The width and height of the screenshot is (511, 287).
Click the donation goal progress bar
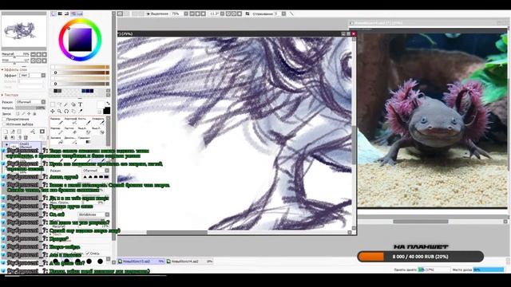[421, 257]
